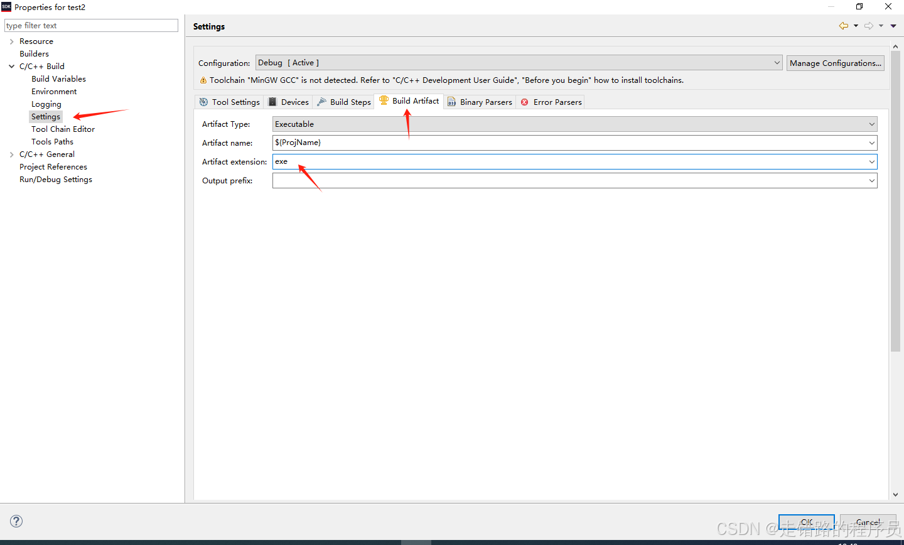Open the back history dropdown arrow
The width and height of the screenshot is (904, 545).
tap(856, 26)
